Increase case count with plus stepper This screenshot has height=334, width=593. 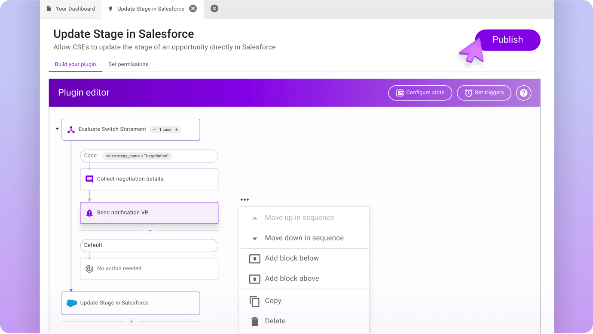coord(176,129)
